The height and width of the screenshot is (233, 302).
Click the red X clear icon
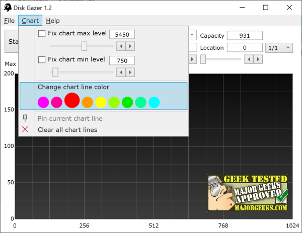(25, 129)
